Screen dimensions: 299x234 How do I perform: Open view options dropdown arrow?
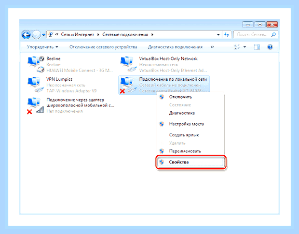click(245, 47)
